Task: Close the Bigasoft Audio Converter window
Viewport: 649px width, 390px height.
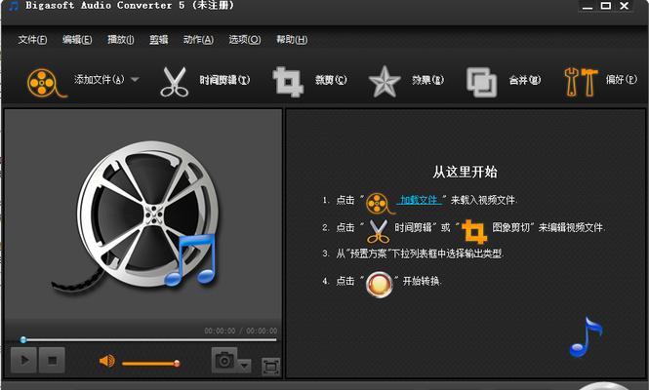Action: (625, 6)
